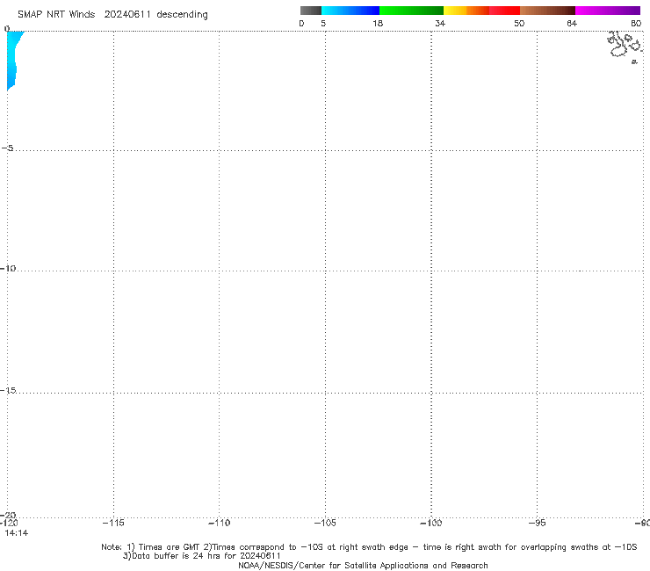Select the yellow-orange segment of the color bar

click(466, 11)
